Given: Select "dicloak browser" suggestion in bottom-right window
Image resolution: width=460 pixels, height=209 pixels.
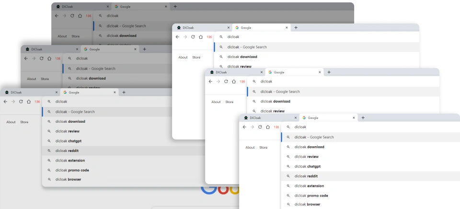Looking at the screenshot, I should pyautogui.click(x=307, y=204).
